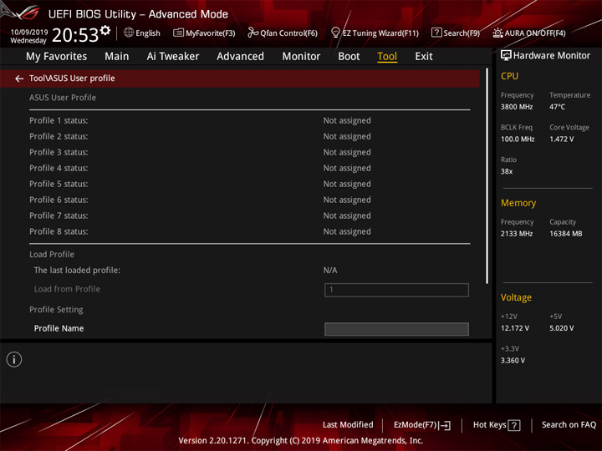Switch to the Main tab

(117, 57)
